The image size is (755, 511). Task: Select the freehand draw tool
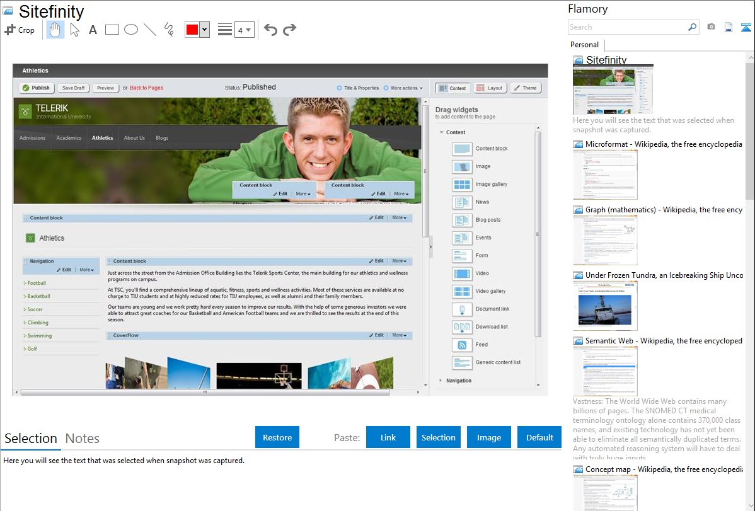coord(169,30)
